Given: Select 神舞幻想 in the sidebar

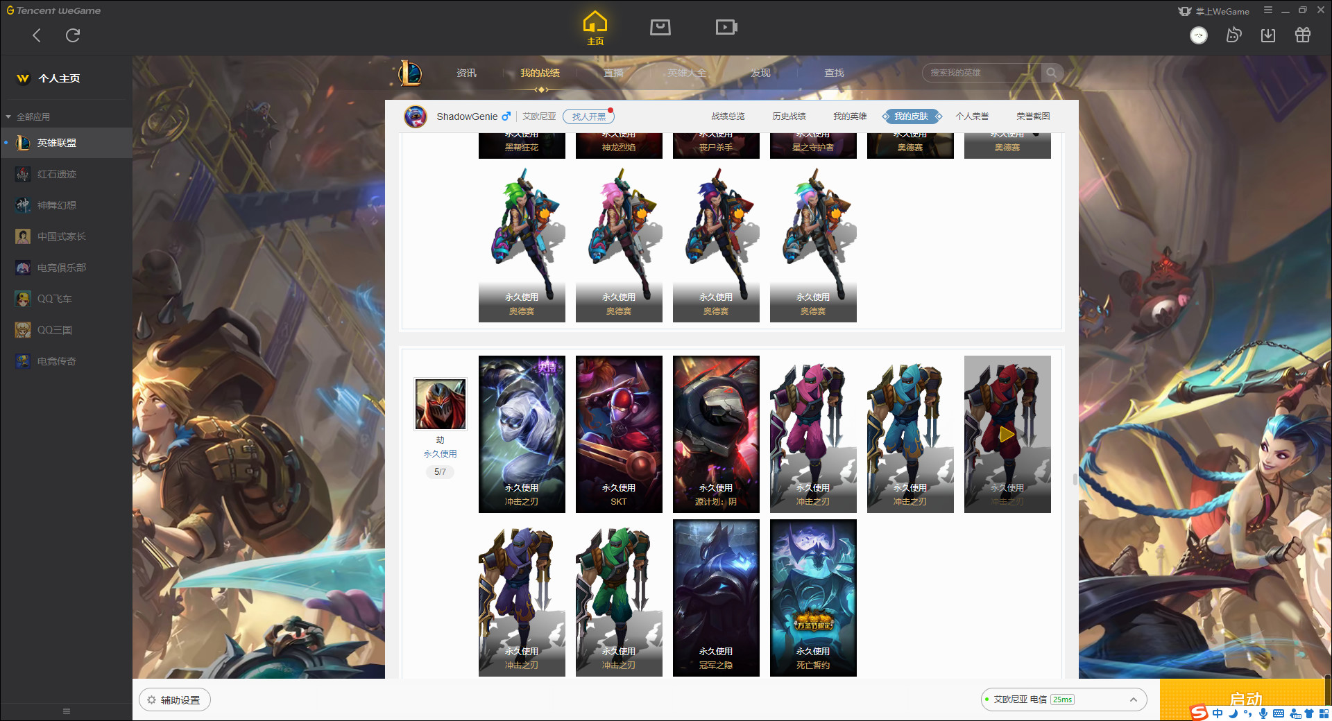Looking at the screenshot, I should (x=66, y=205).
